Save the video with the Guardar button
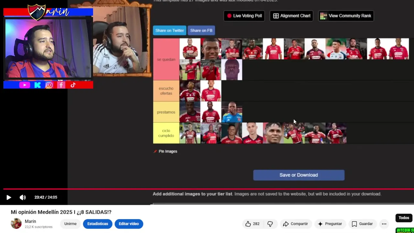Image resolution: width=414 pixels, height=233 pixels. pos(362,224)
